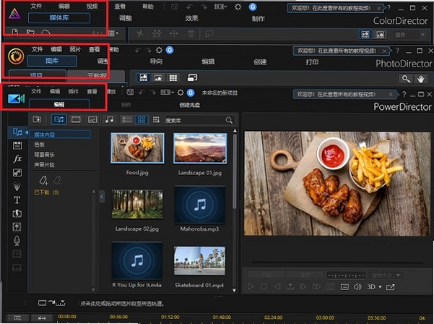Open PhotoDirector 照片 menu
This screenshot has height=324, width=434.
pyautogui.click(x=75, y=49)
